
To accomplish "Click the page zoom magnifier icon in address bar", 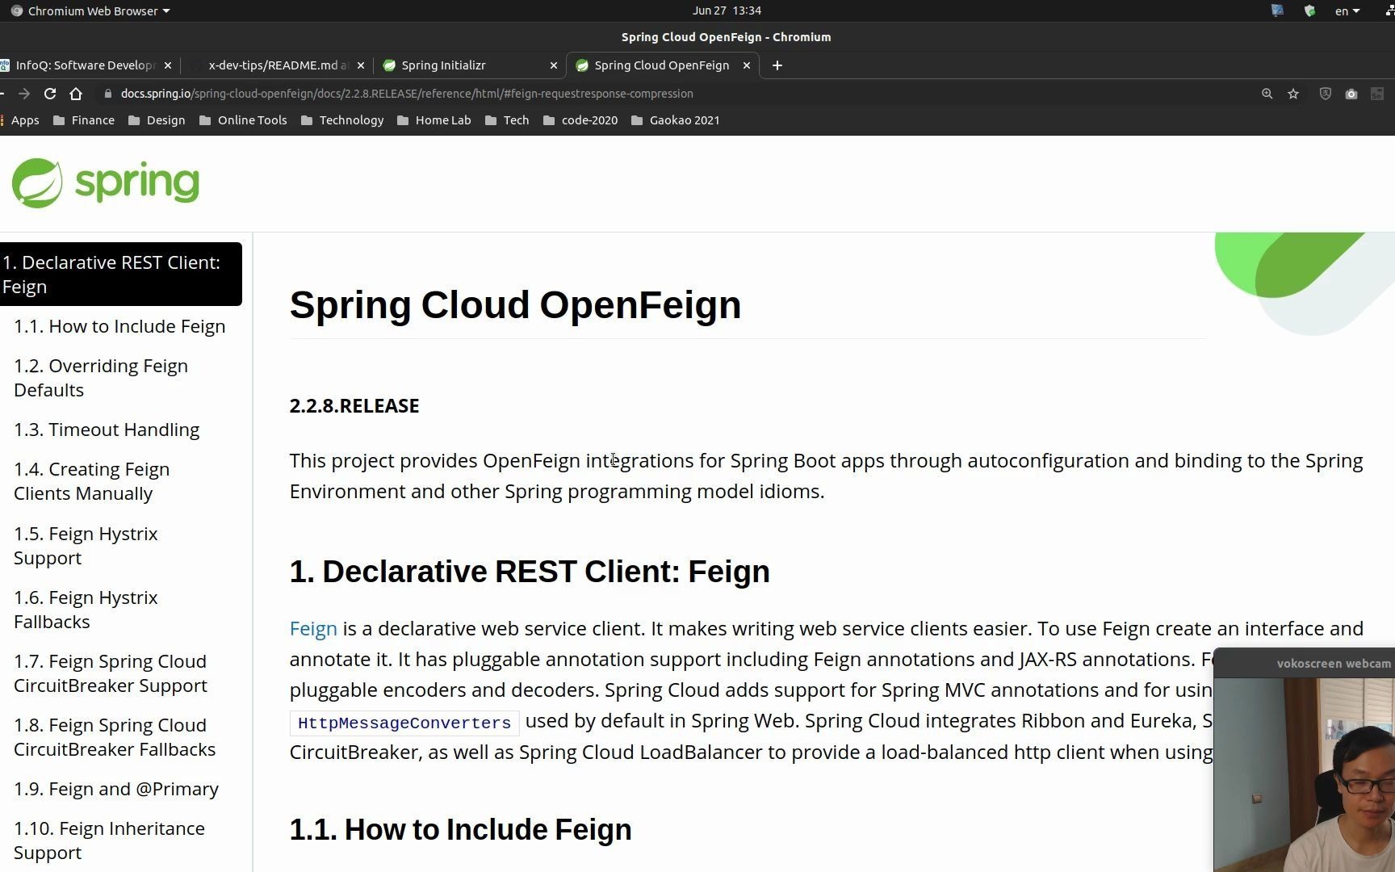I will click(1267, 94).
